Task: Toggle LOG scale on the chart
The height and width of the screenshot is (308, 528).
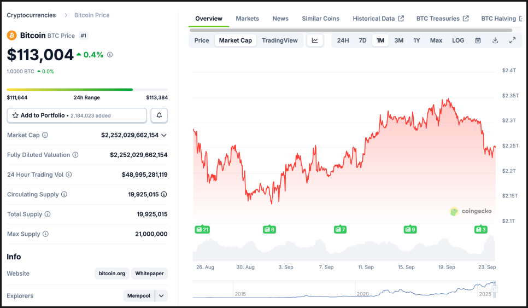Action: click(458, 40)
